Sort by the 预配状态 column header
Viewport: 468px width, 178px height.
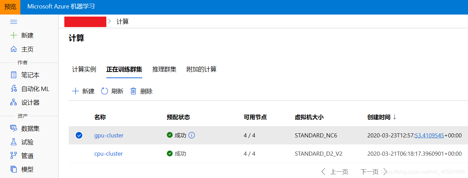pos(178,117)
